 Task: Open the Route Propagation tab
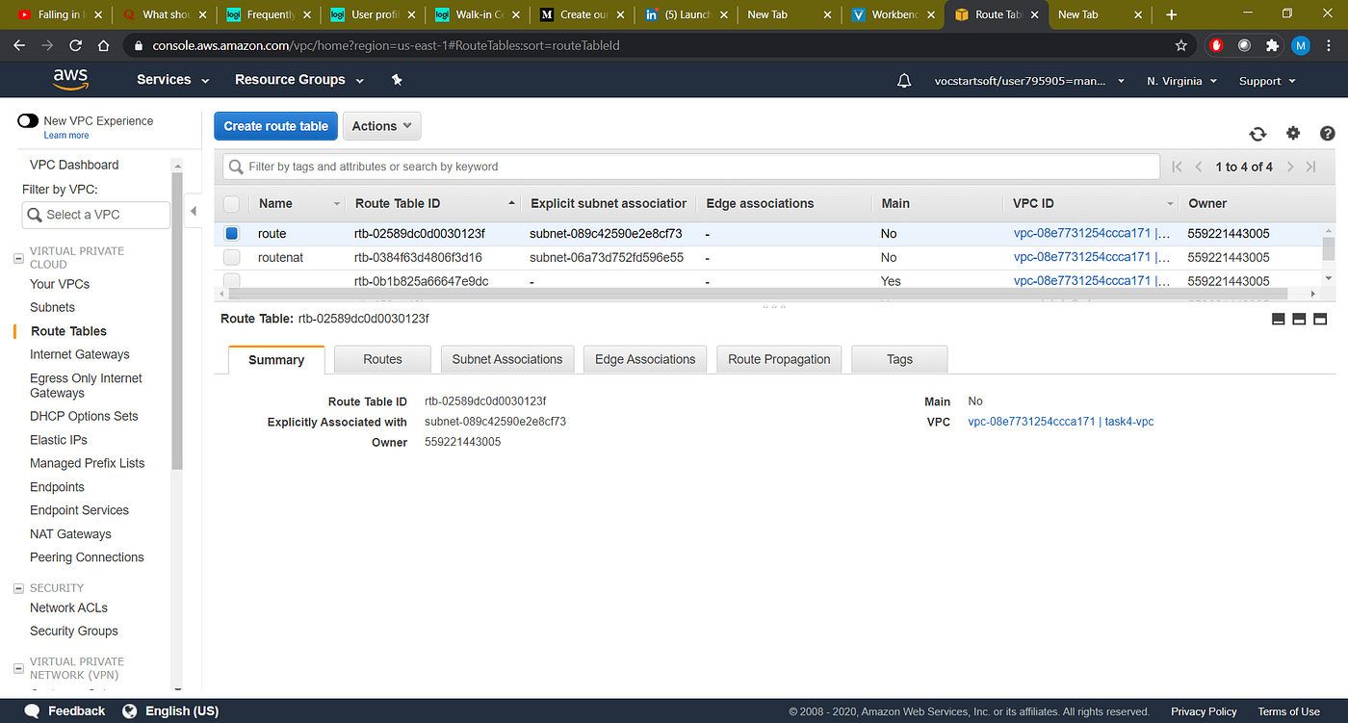click(778, 358)
